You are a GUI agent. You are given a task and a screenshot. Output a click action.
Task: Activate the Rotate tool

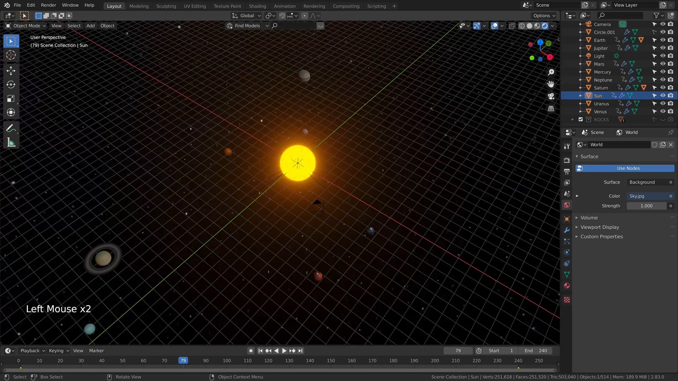(x=11, y=85)
